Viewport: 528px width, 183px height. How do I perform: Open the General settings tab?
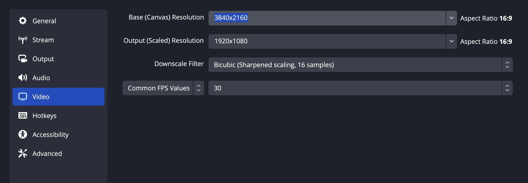44,21
